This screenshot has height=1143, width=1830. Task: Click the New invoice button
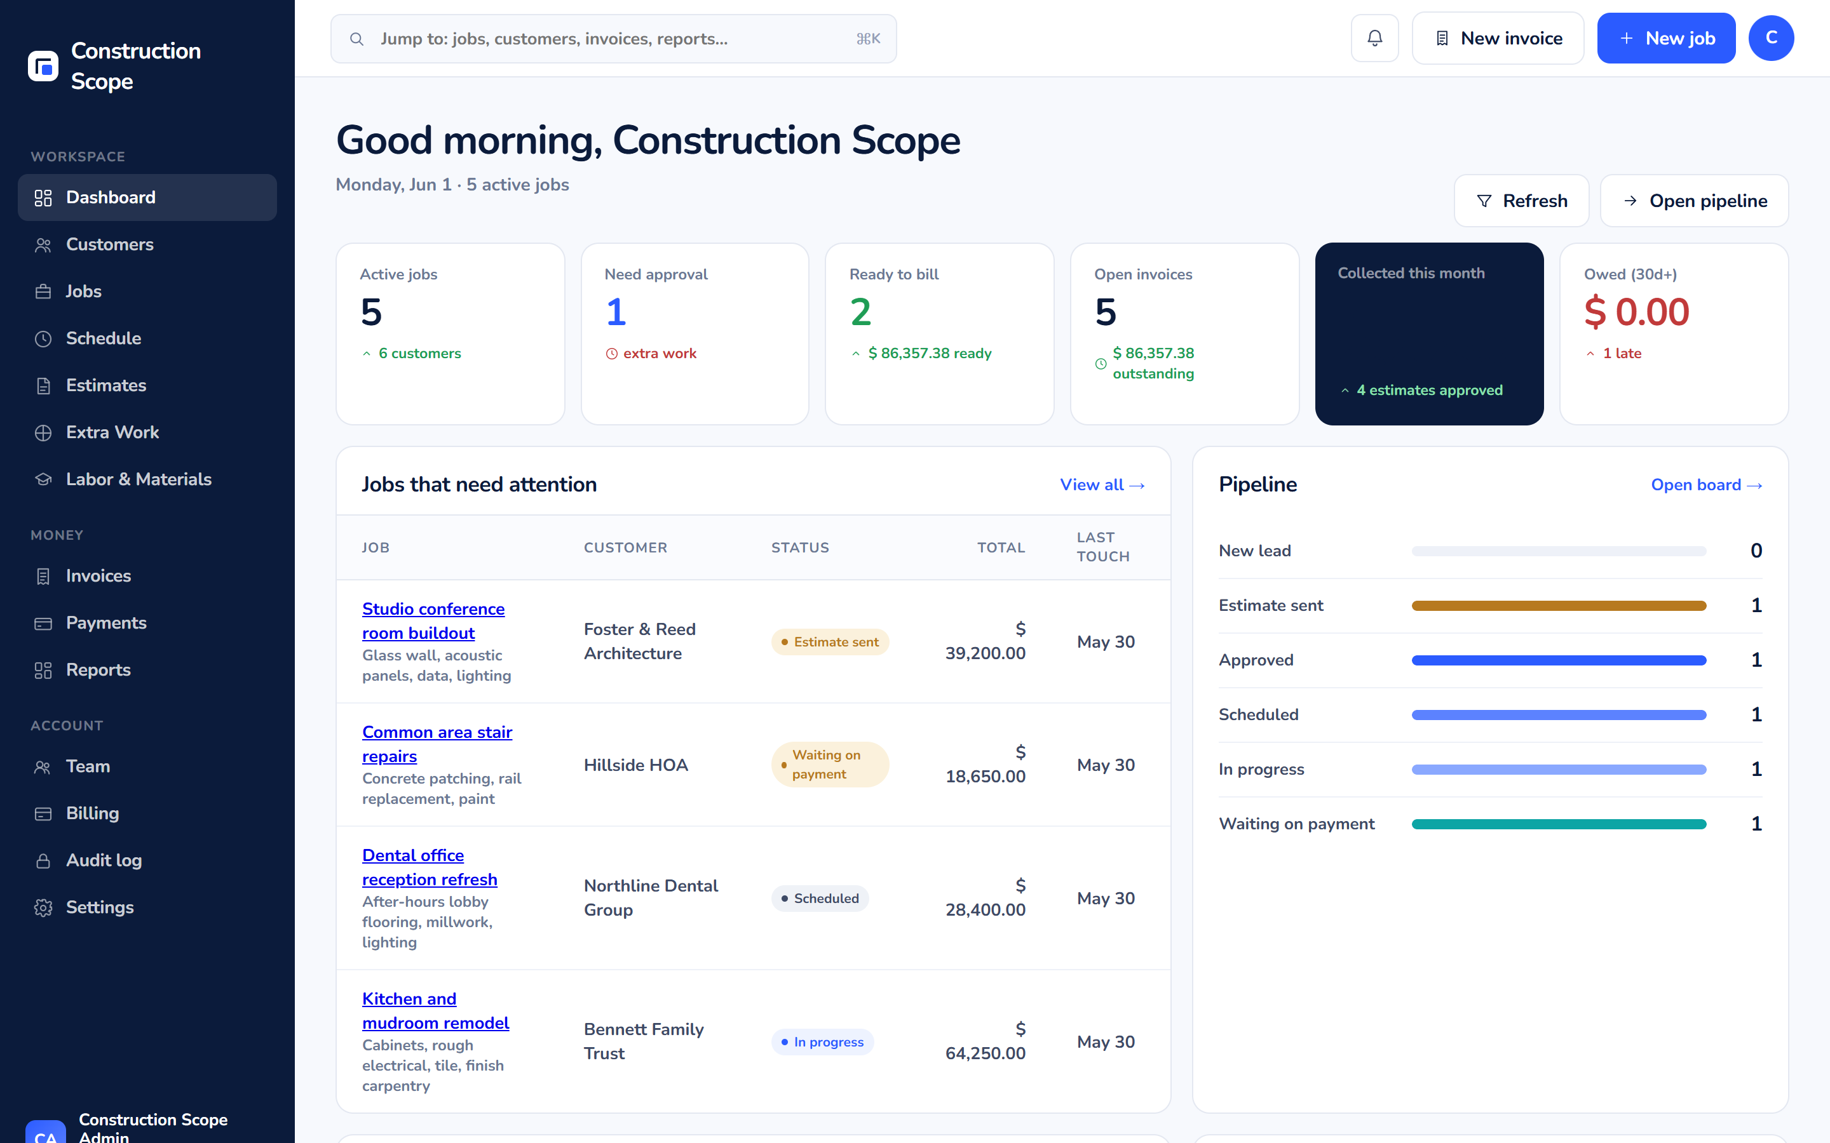click(x=1497, y=38)
